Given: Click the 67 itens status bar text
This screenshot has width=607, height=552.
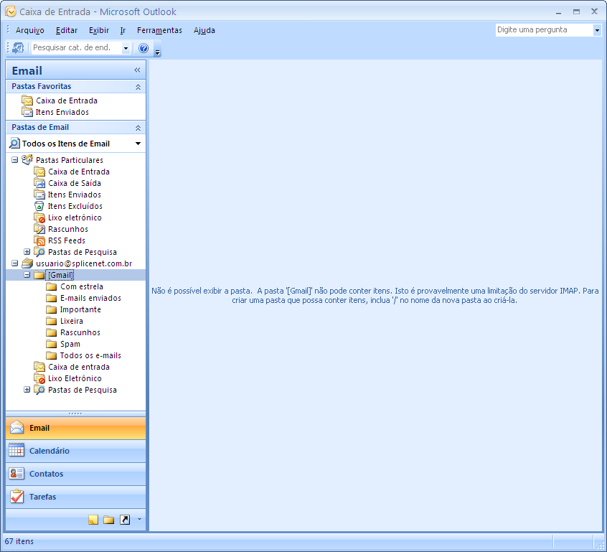Looking at the screenshot, I should tap(19, 541).
